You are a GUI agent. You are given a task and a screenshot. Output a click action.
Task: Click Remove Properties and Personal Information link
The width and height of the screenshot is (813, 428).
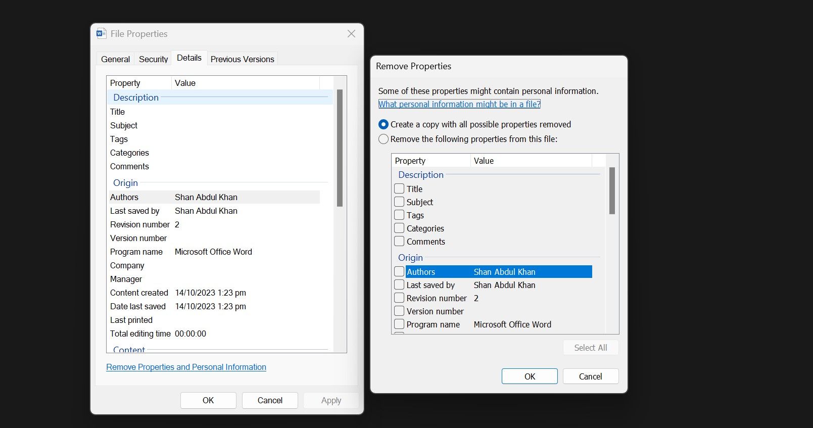[186, 367]
